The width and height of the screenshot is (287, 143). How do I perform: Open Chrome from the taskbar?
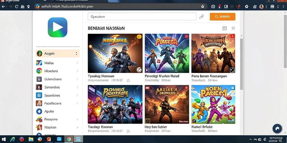[x=69, y=139]
